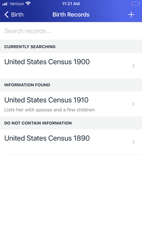Expand chevron beside Census 1900
Screen dimensions: 142x252
(133, 66)
